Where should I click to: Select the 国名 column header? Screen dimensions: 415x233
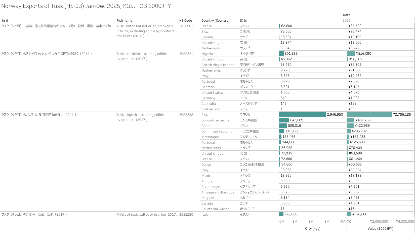pos(243,21)
